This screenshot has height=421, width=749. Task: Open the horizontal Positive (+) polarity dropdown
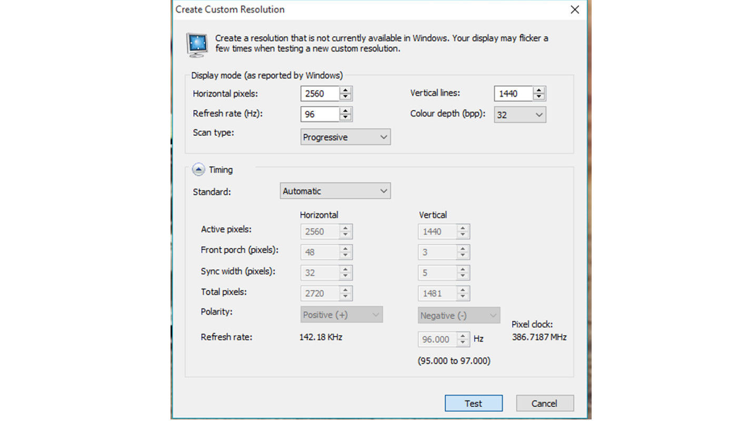click(341, 315)
